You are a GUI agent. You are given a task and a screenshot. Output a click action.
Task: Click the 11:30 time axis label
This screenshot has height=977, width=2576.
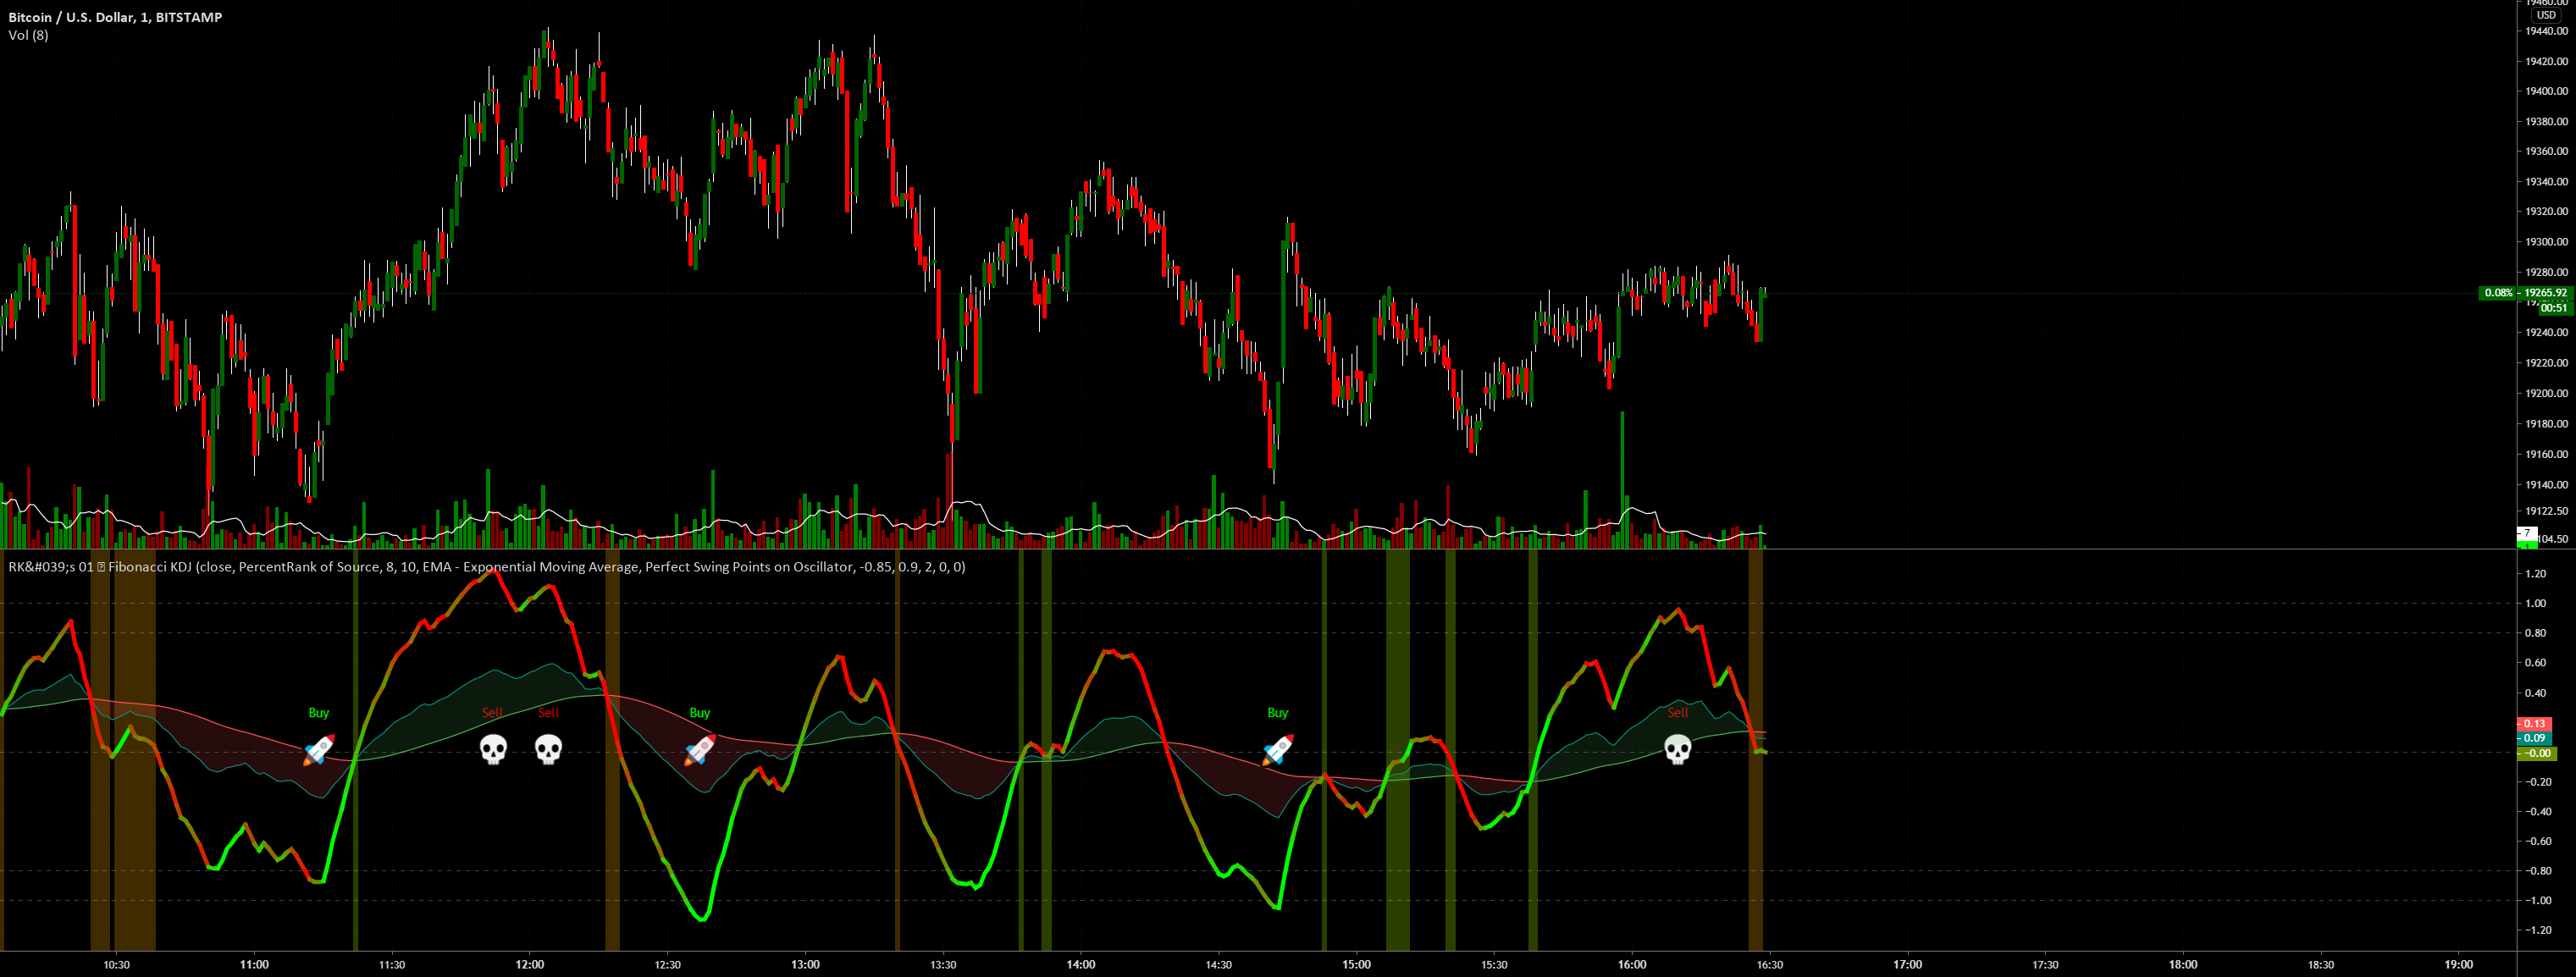pyautogui.click(x=392, y=965)
